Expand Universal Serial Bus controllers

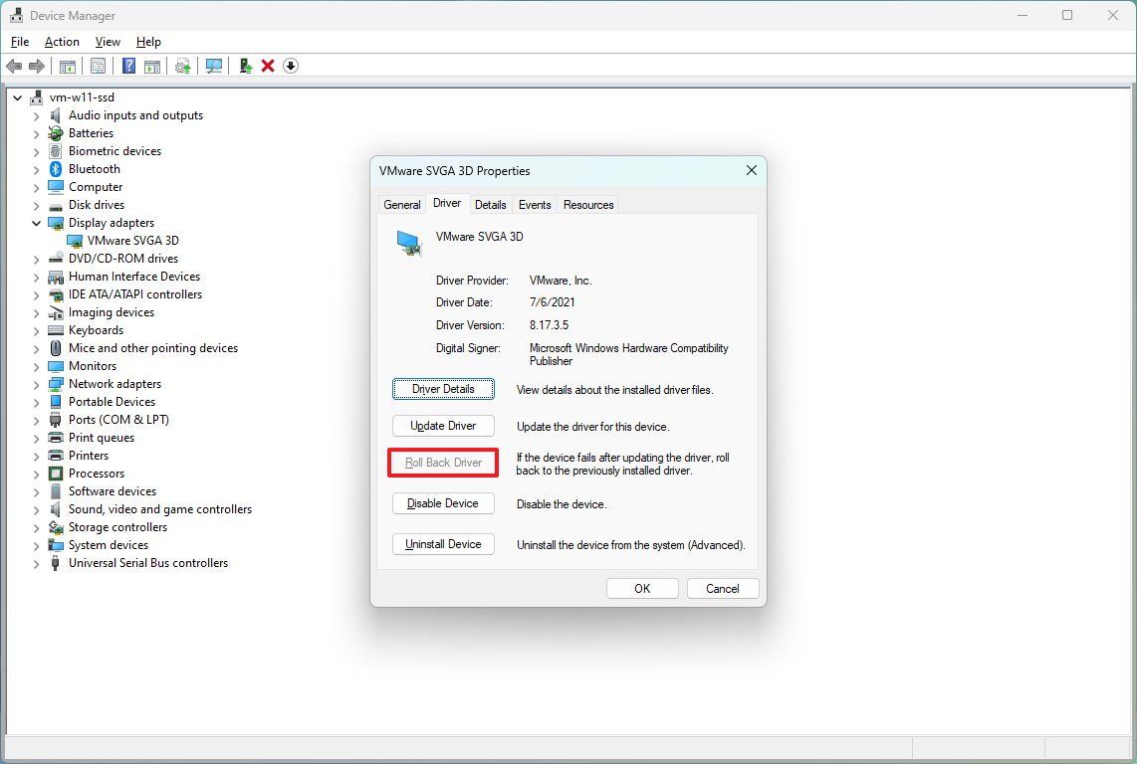[37, 562]
